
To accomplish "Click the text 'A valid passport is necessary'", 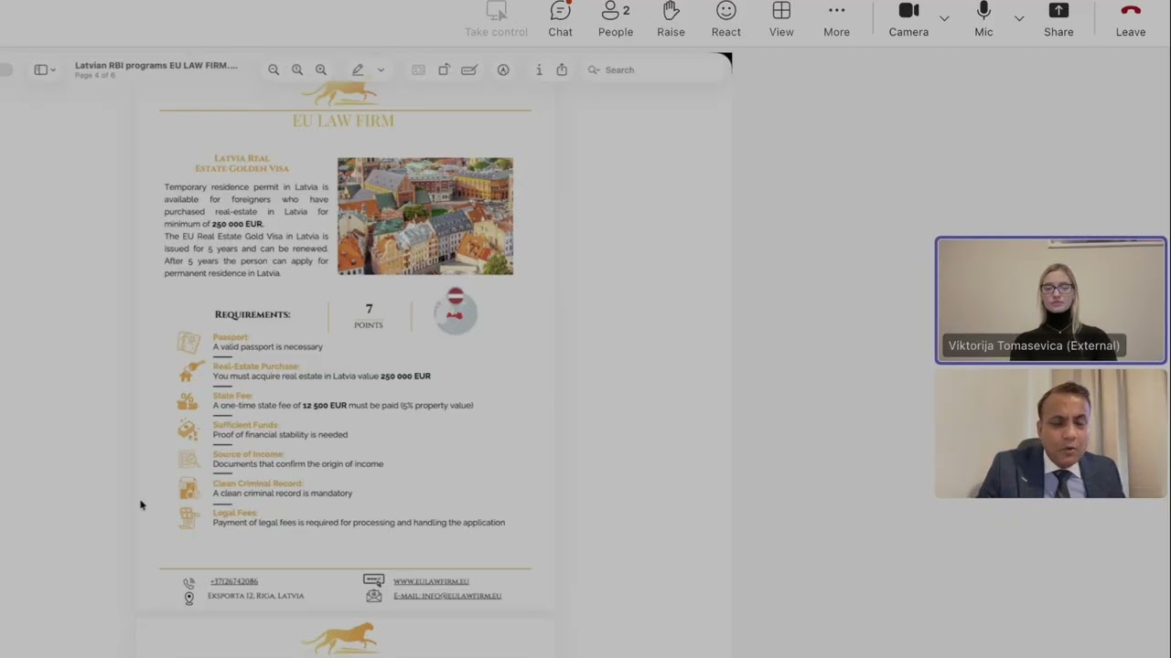I will pos(268,347).
